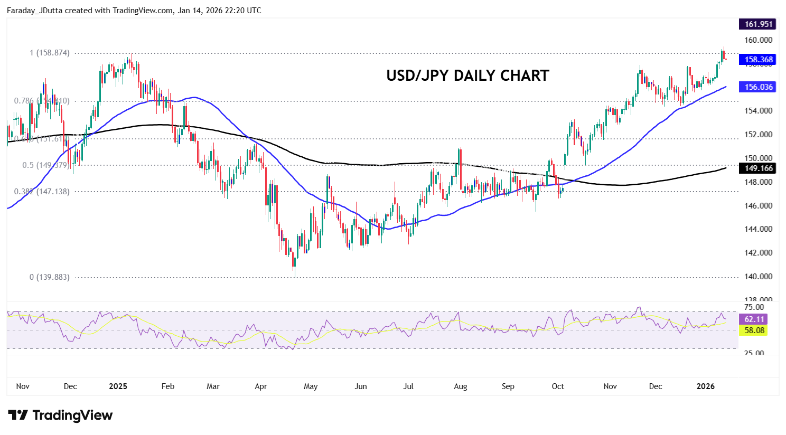The height and width of the screenshot is (435, 786).
Task: Select the USD/JPY DAILY CHART title
Action: click(467, 75)
